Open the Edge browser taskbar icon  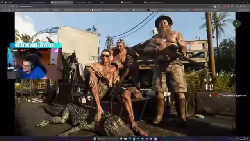[130, 139]
